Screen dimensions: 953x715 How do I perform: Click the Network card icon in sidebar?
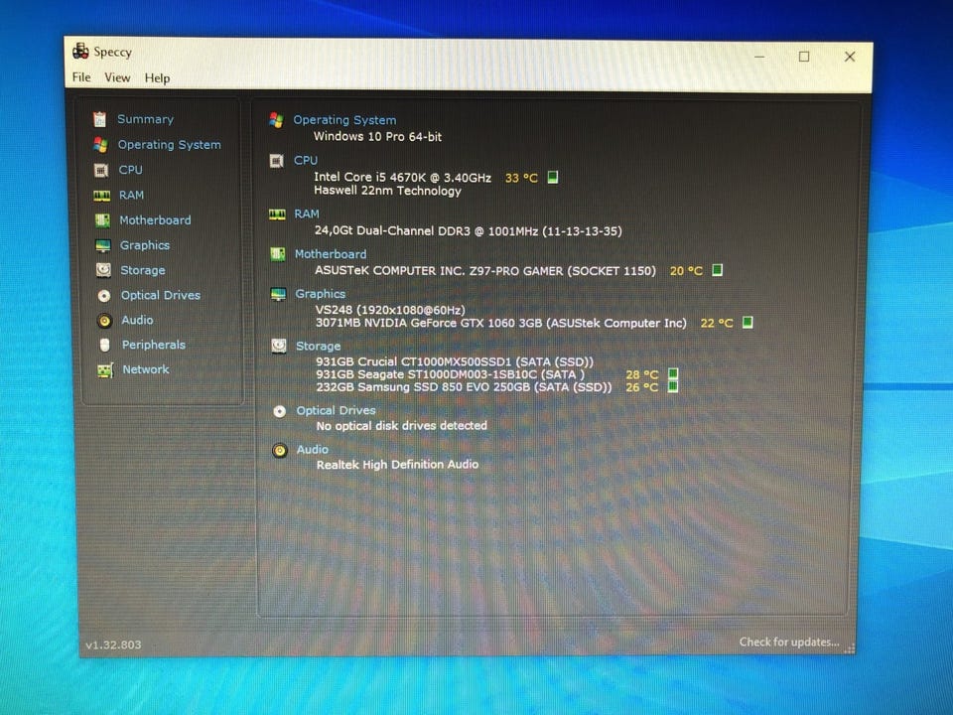(x=106, y=369)
